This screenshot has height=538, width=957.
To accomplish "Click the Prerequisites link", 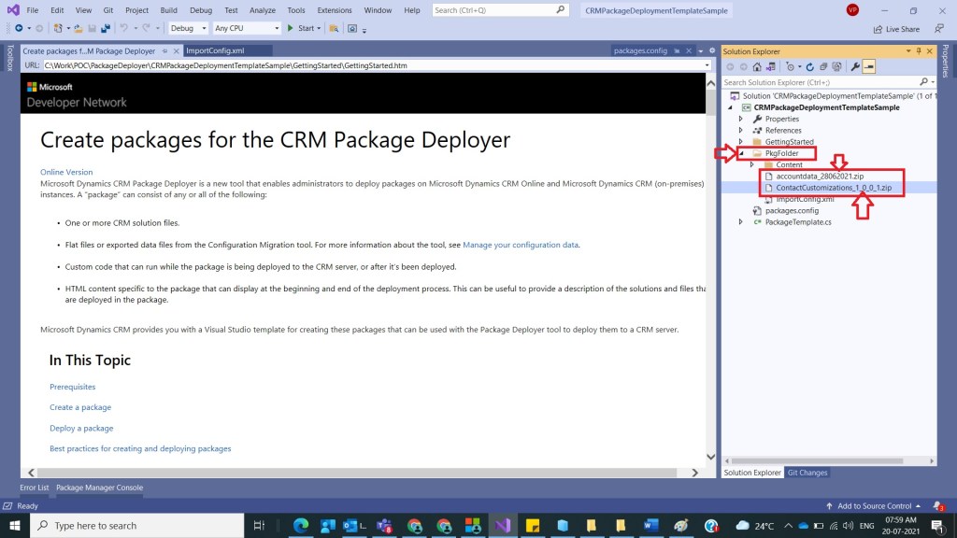I will pyautogui.click(x=72, y=387).
